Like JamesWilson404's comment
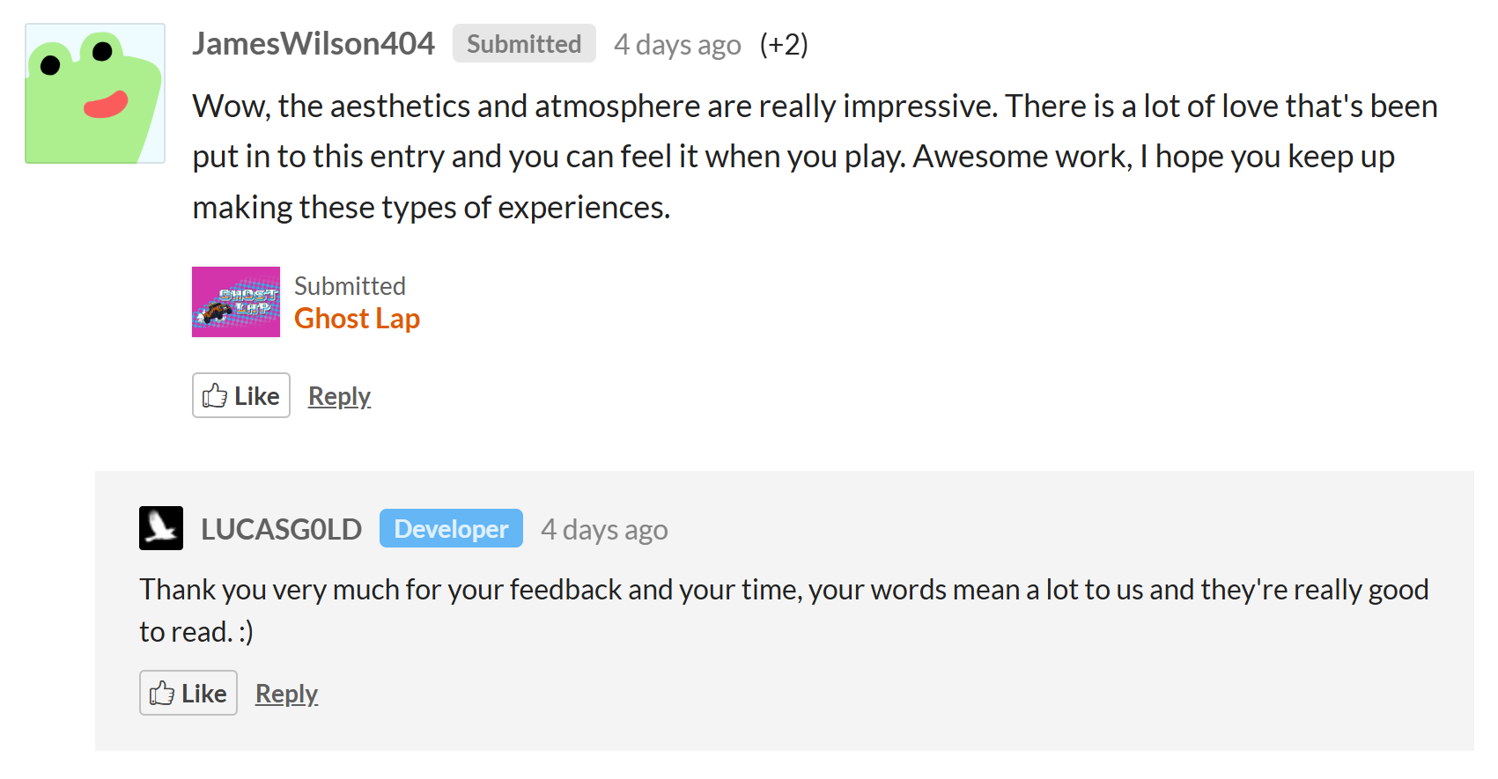The image size is (1498, 779). coord(241,395)
